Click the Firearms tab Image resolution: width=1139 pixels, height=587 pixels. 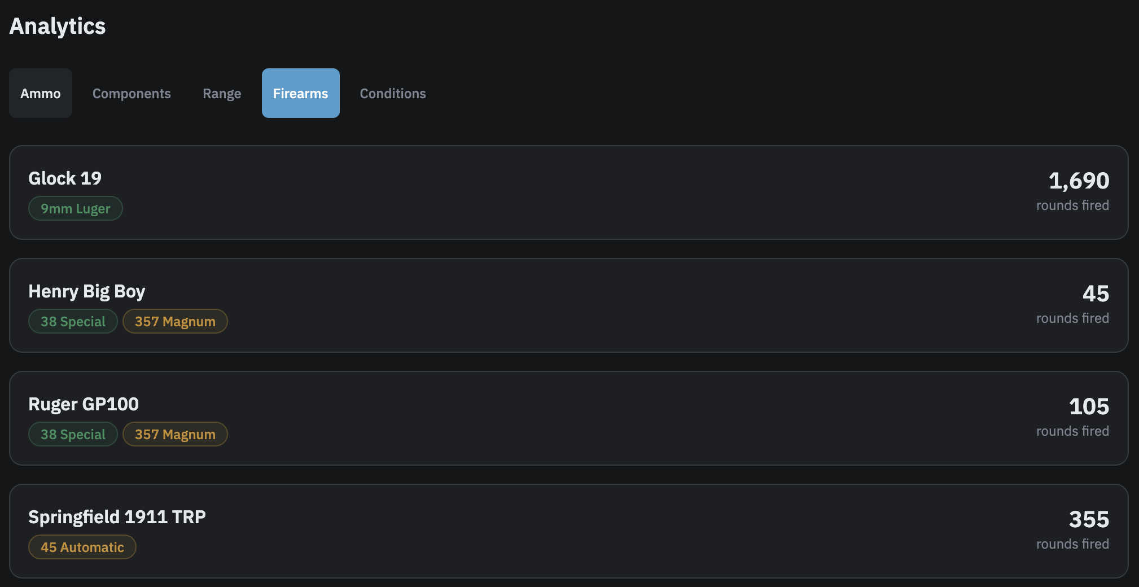301,93
